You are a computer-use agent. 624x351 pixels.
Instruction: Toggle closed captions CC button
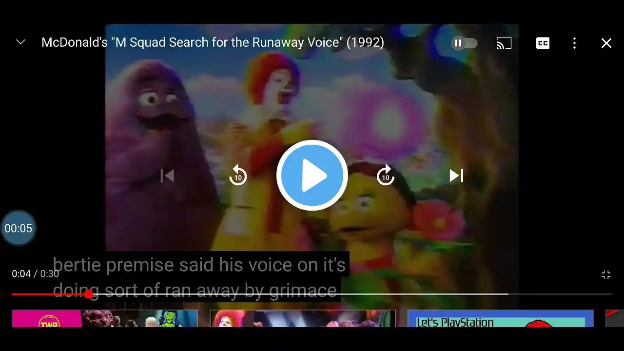point(543,43)
